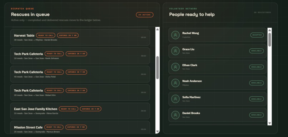Image resolution: width=288 pixels, height=137 pixels.
Task: Click the Milpitas location under Noah Anderson
Action: tap(185, 85)
